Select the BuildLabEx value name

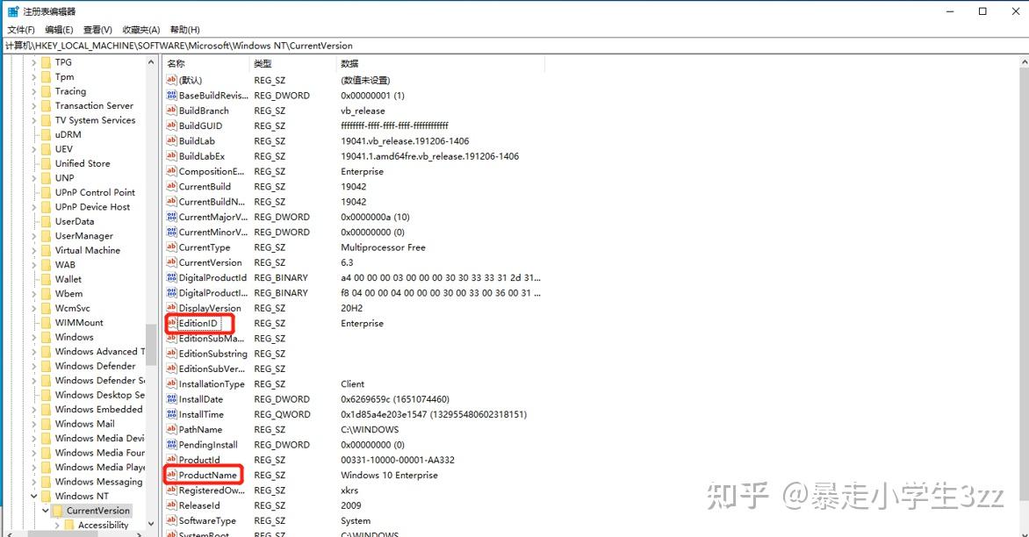pos(202,156)
